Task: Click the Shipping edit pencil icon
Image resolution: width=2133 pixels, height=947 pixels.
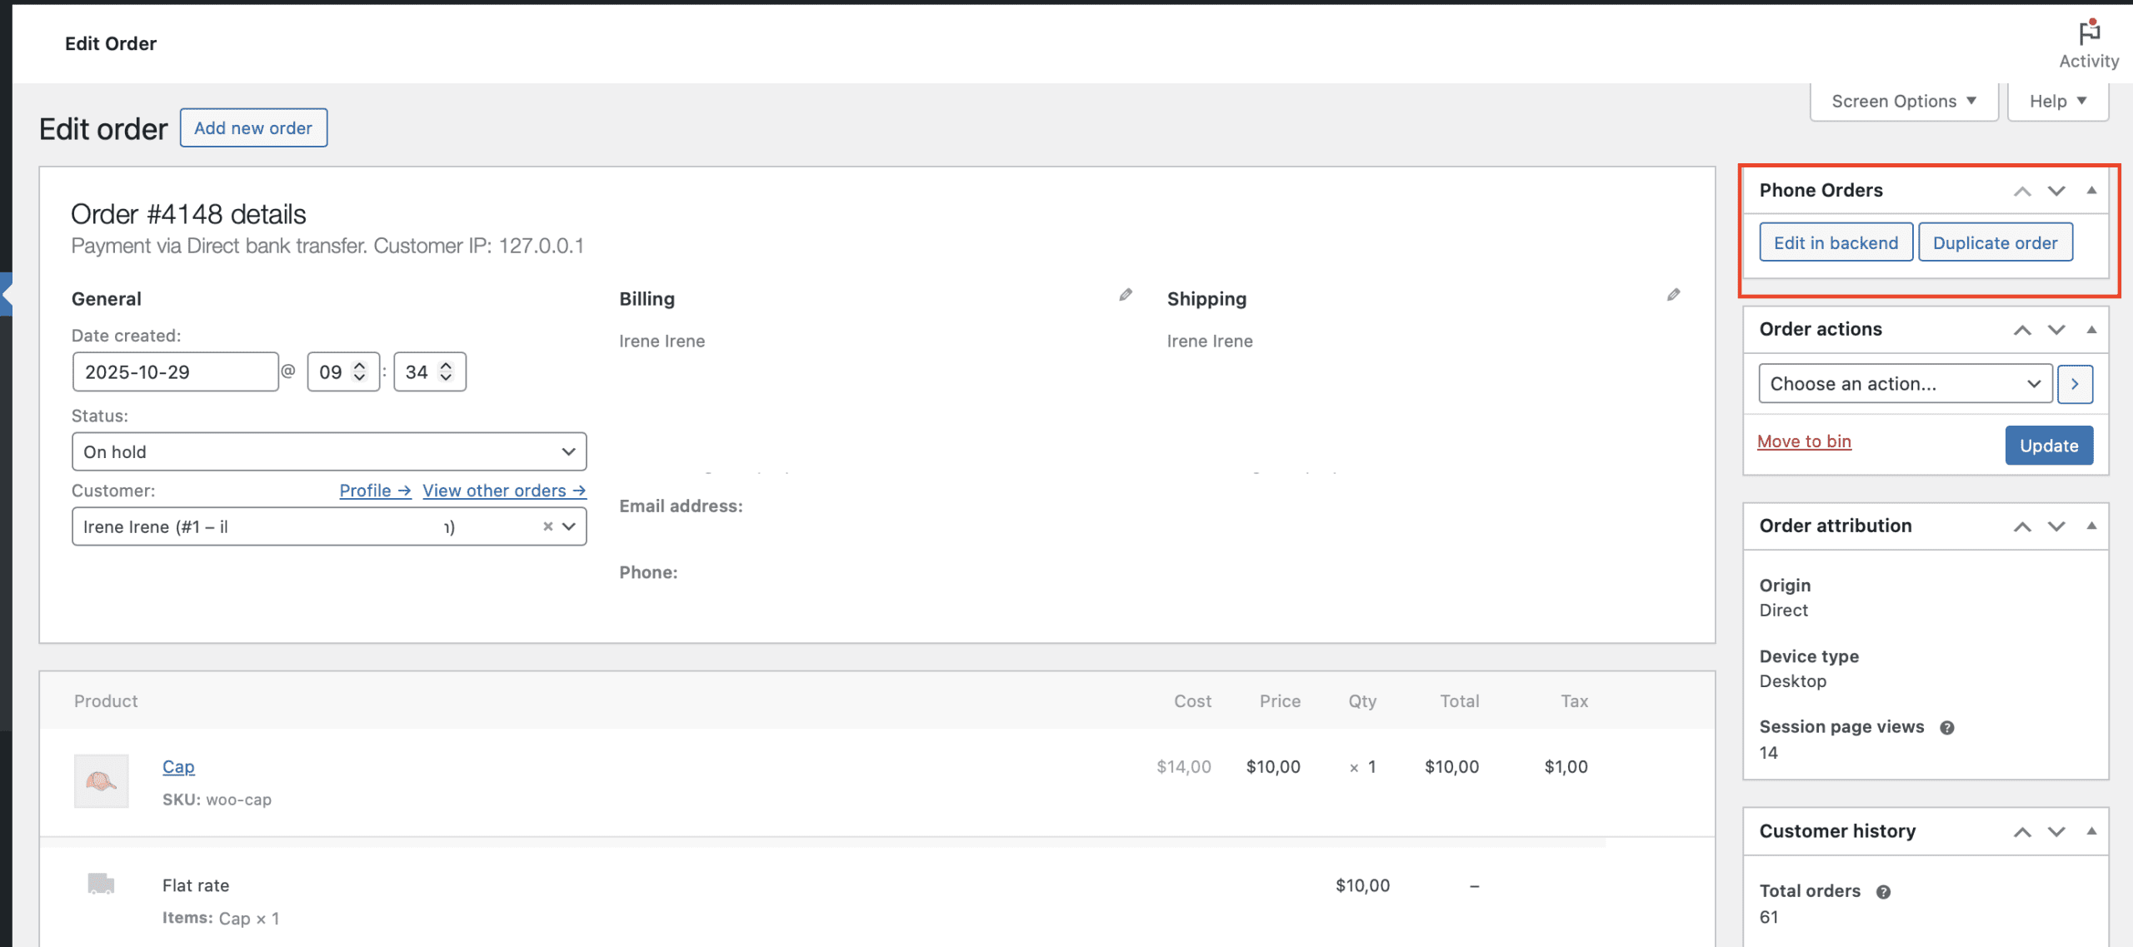Action: pyautogui.click(x=1673, y=295)
